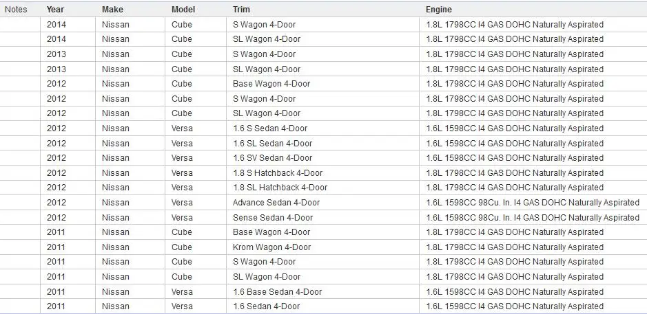Click the 1.8 SL Hatchback 4-Door cell
This screenshot has width=647, height=314.
coord(322,188)
